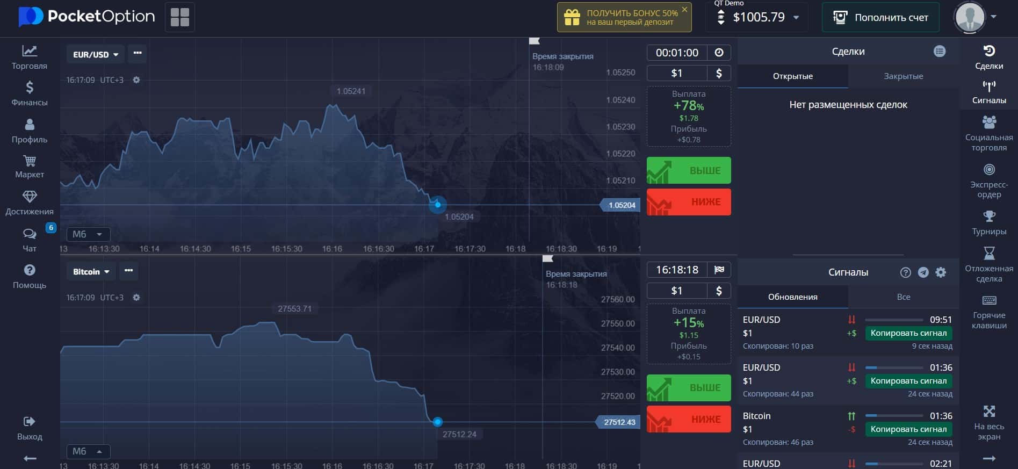The image size is (1018, 469).
Task: Select Все signals tab
Action: pyautogui.click(x=904, y=297)
